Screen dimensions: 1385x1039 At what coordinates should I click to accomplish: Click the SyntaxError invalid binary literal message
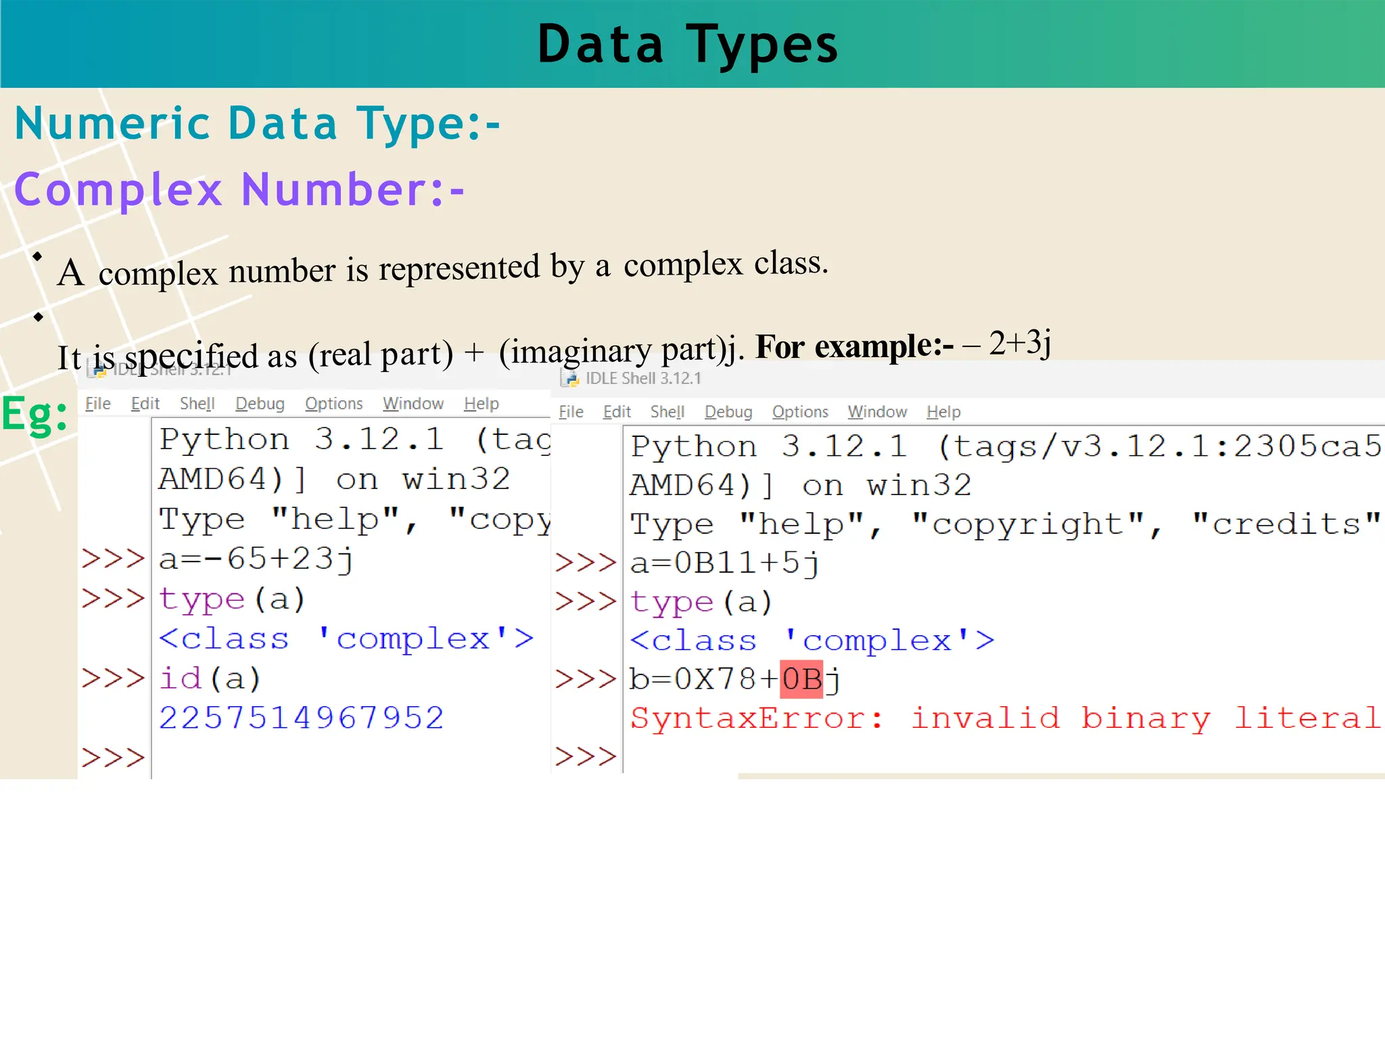[1004, 718]
